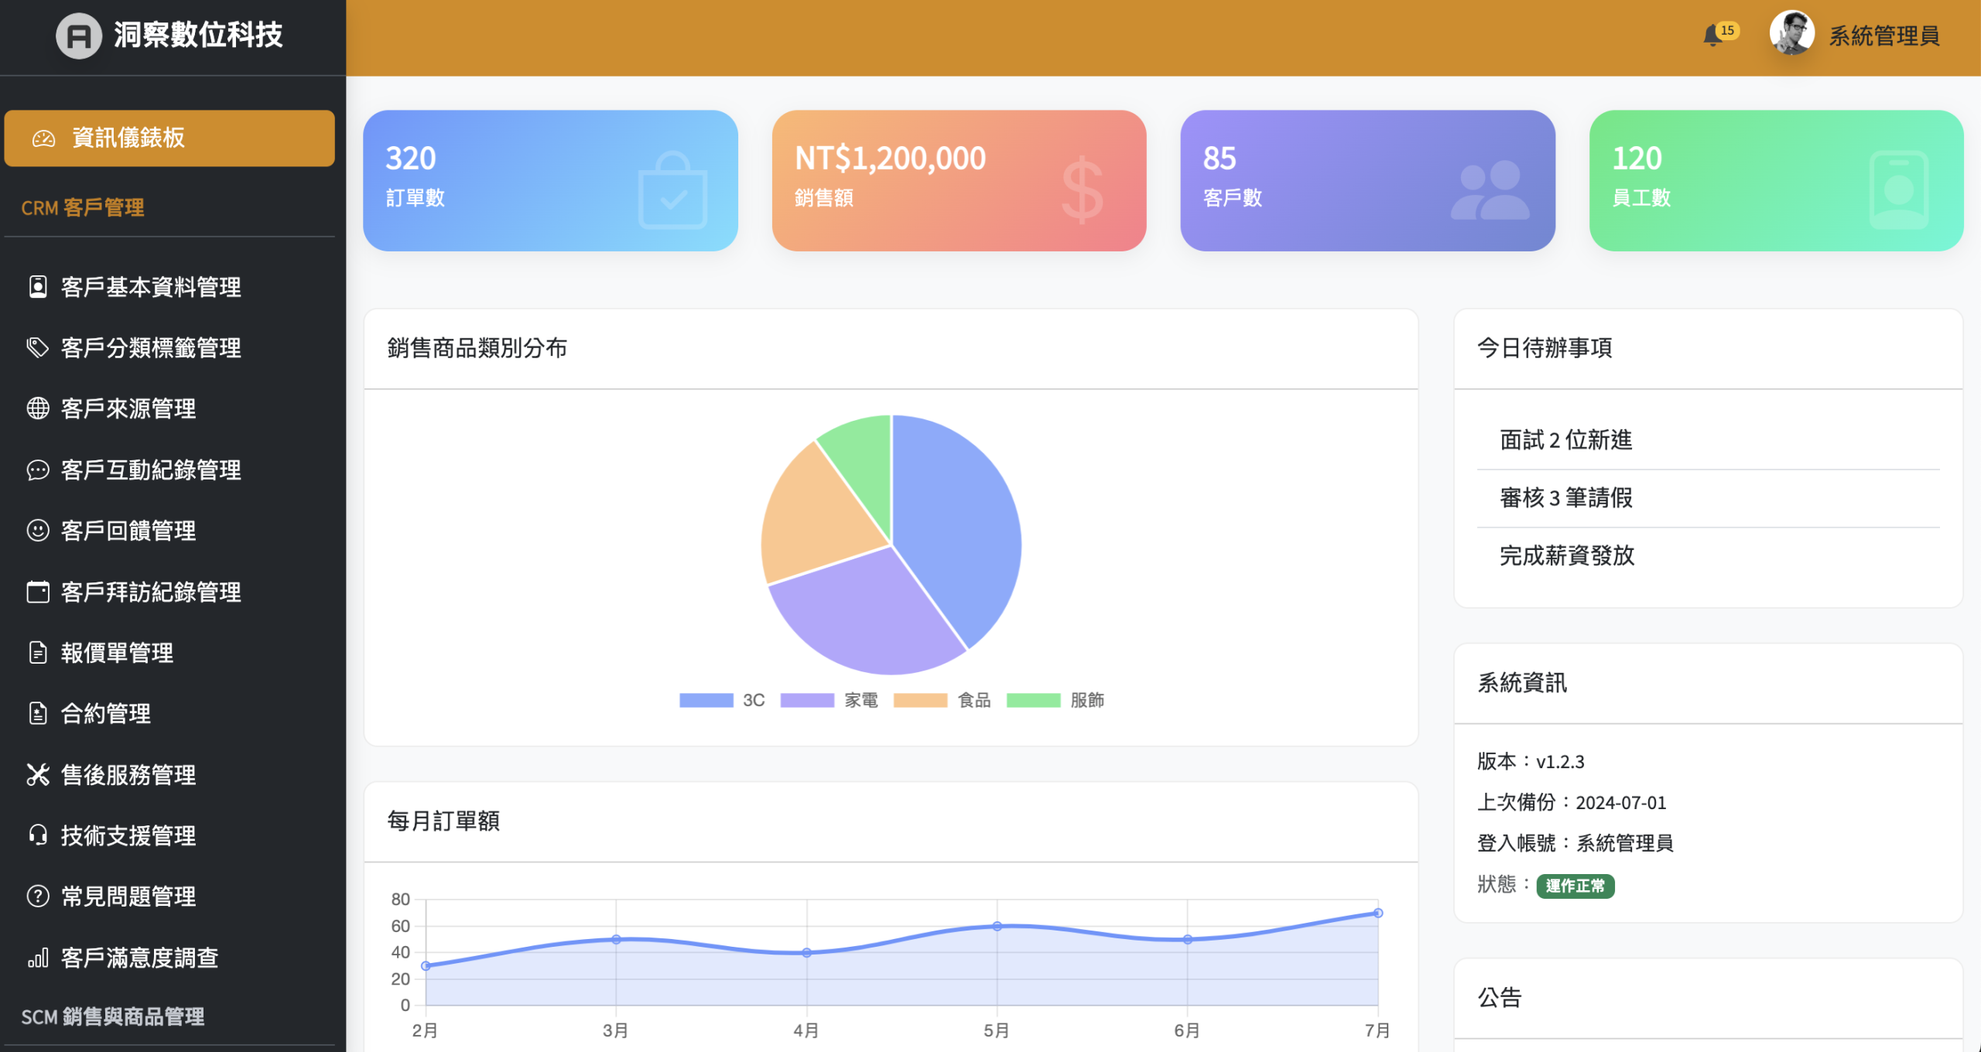Click the globe icon for customer source
The image size is (1981, 1052).
coord(37,408)
